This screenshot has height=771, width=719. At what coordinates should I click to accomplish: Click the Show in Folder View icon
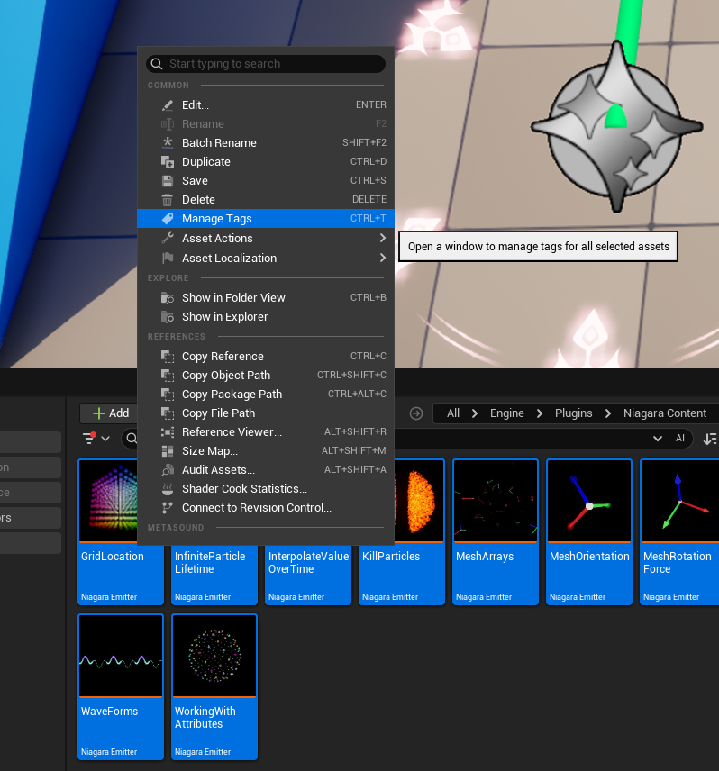(168, 298)
